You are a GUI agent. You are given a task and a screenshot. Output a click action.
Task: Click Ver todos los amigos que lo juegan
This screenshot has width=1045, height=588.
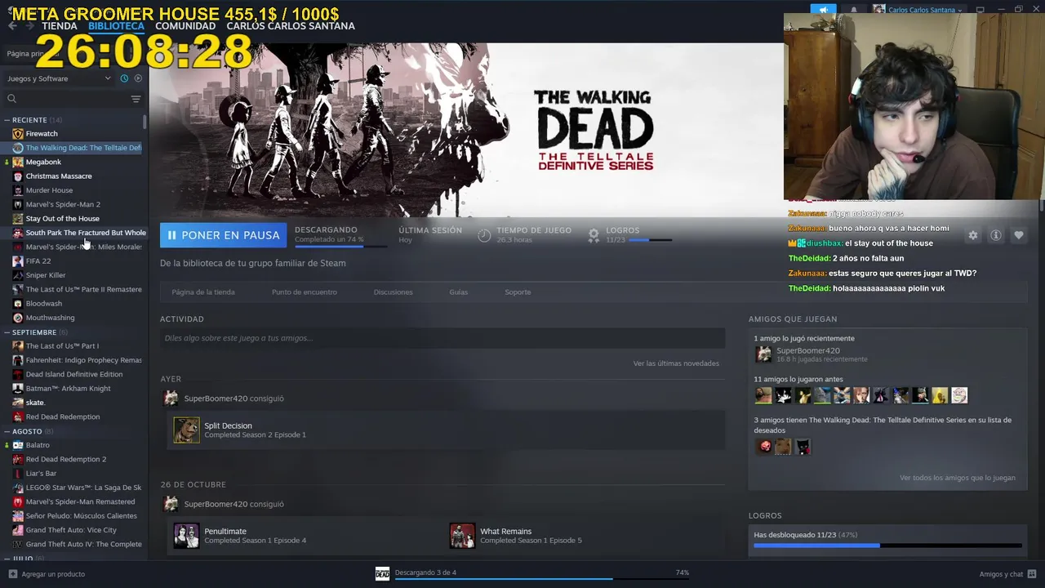[x=958, y=478]
